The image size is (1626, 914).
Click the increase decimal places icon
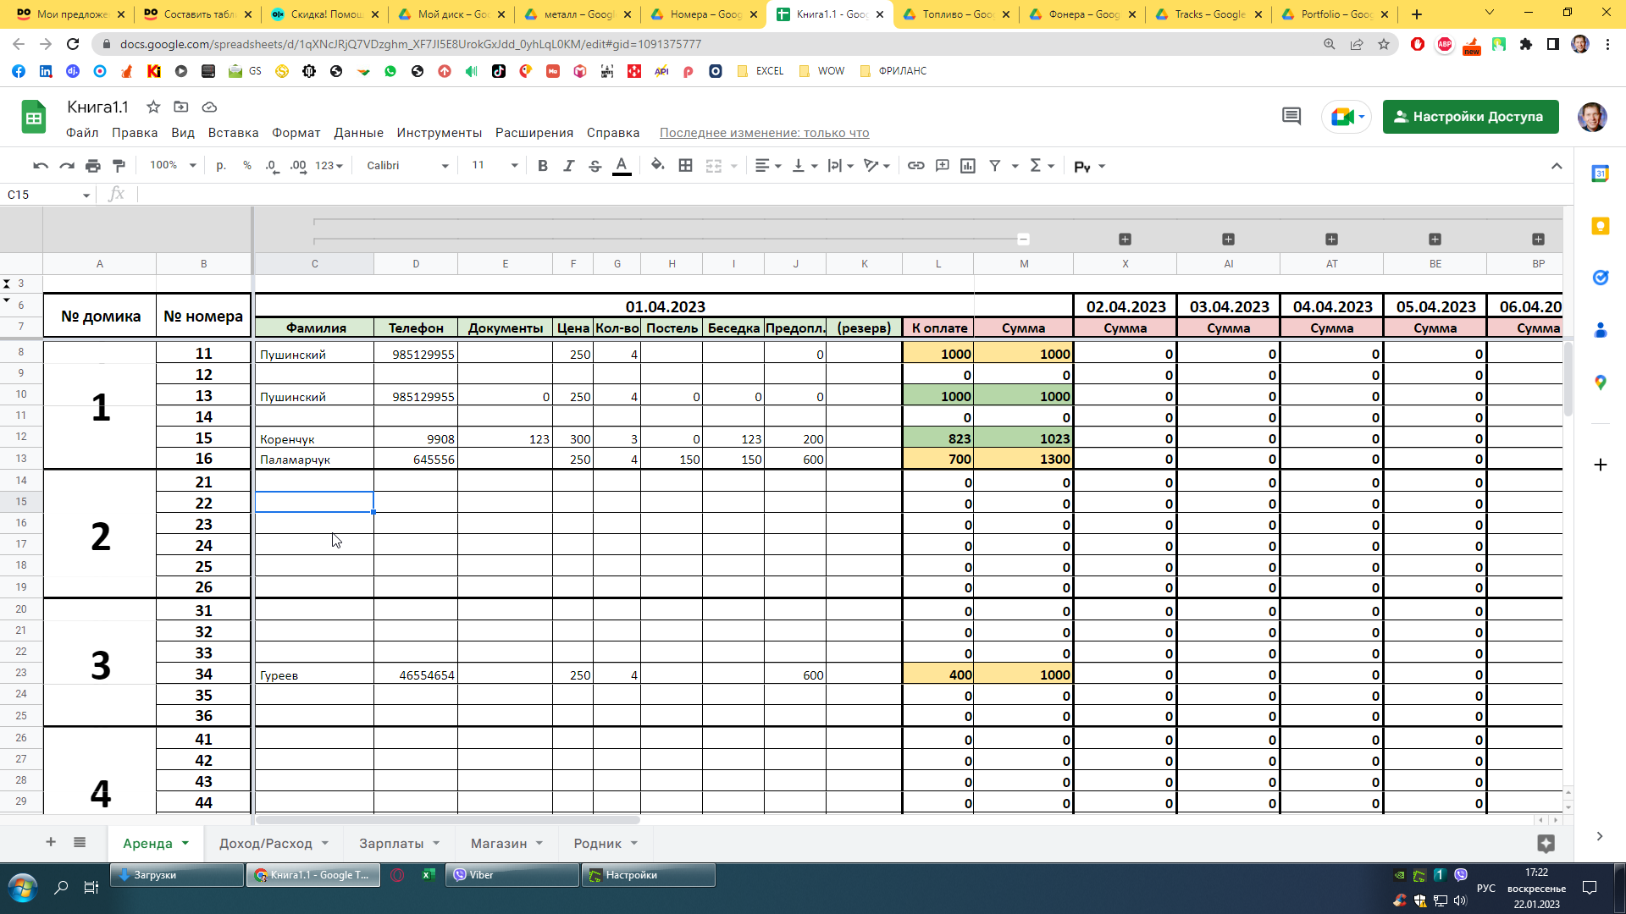(x=298, y=166)
